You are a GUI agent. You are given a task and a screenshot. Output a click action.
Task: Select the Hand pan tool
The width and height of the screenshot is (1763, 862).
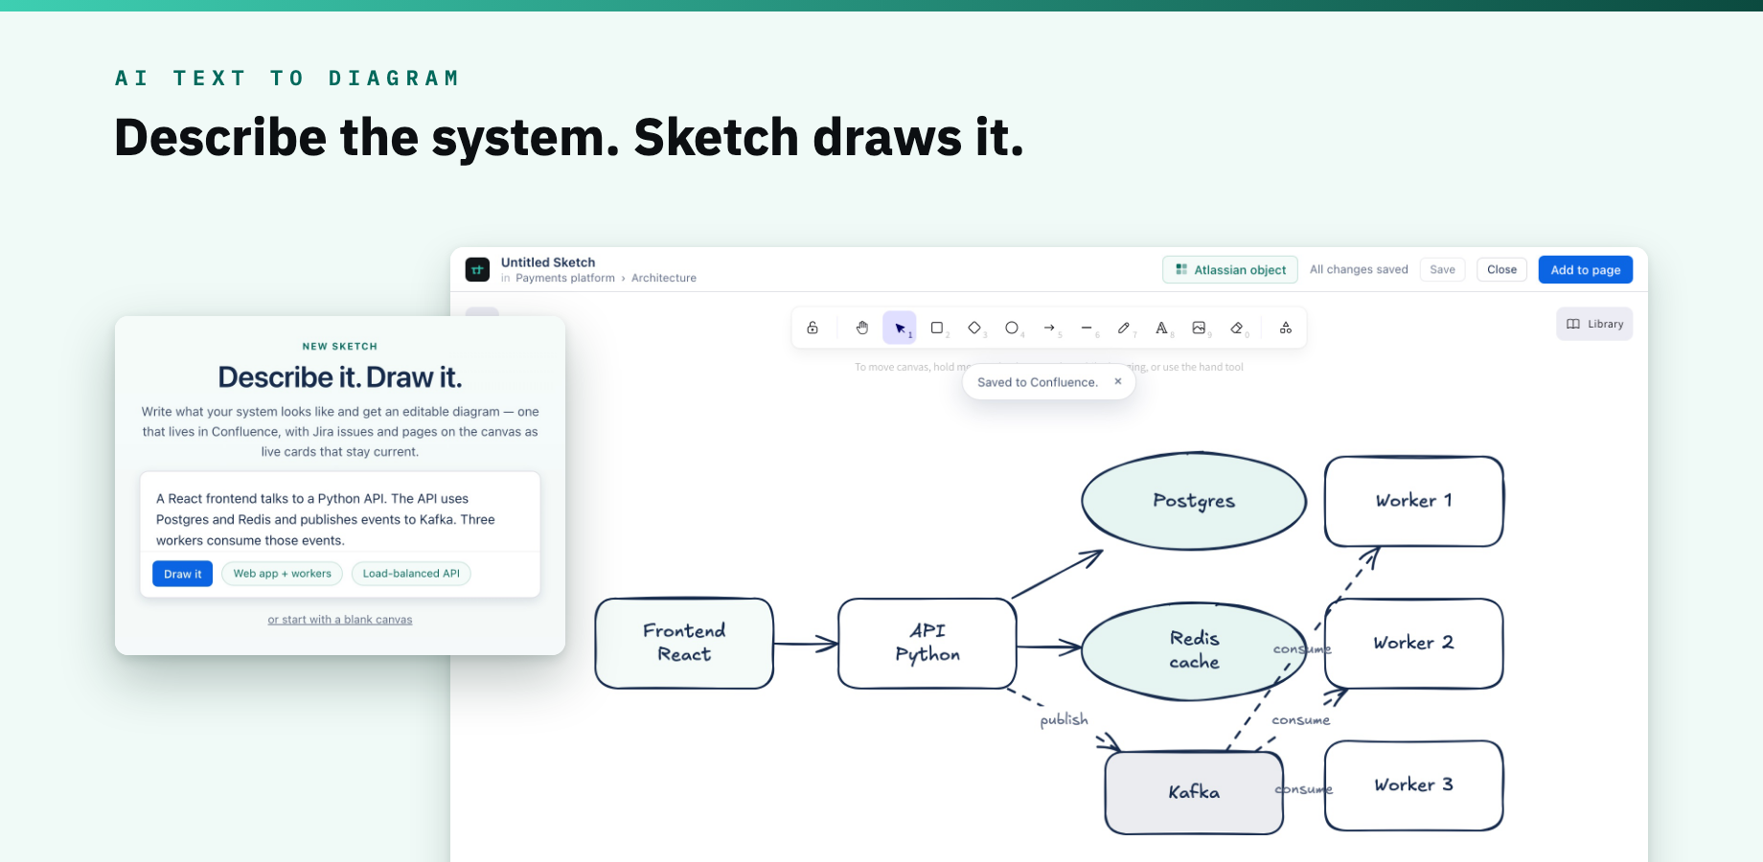pos(862,328)
